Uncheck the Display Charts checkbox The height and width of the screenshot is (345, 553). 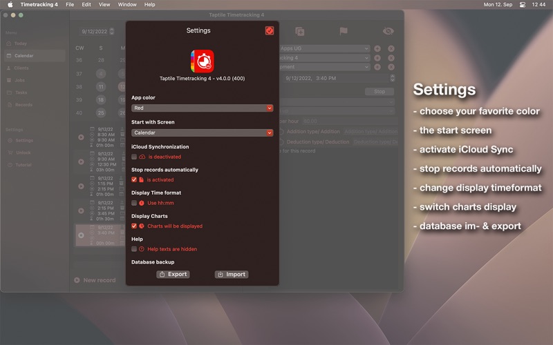[134, 226]
